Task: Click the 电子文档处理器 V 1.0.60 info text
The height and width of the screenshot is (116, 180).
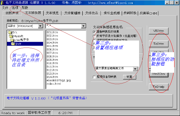Action: [x=26, y=98]
